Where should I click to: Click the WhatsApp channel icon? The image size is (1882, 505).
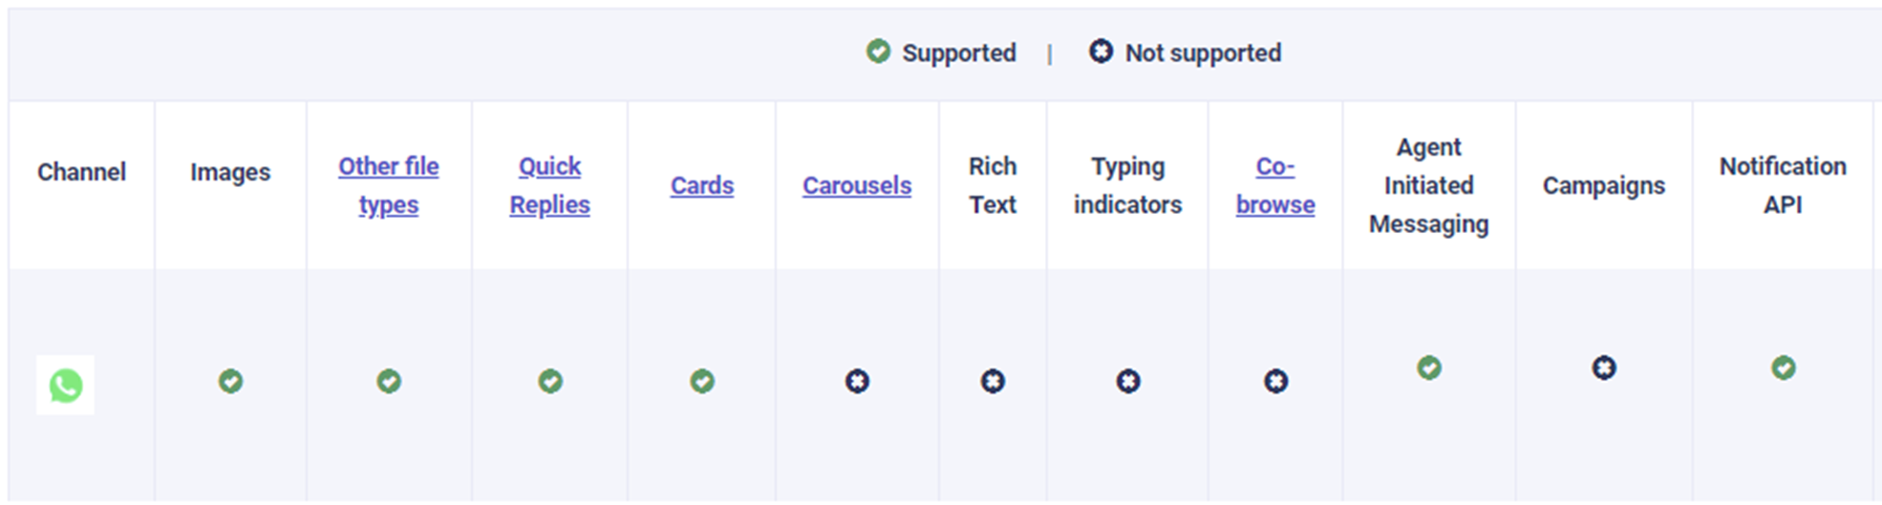click(x=65, y=385)
